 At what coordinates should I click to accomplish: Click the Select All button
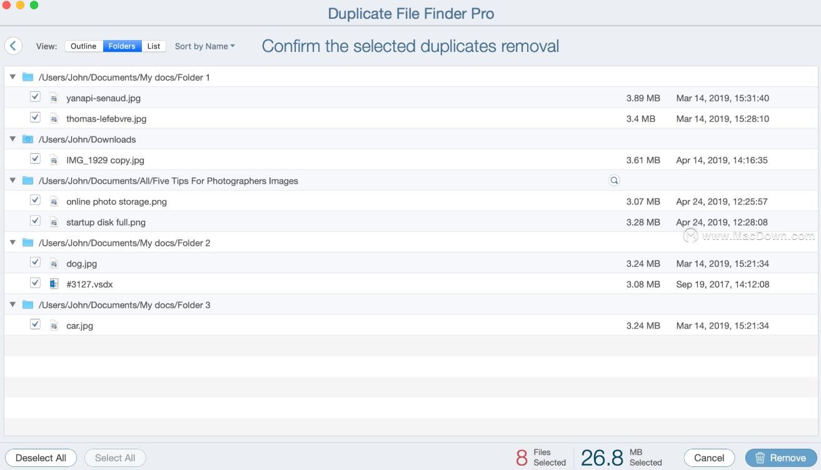click(x=115, y=458)
